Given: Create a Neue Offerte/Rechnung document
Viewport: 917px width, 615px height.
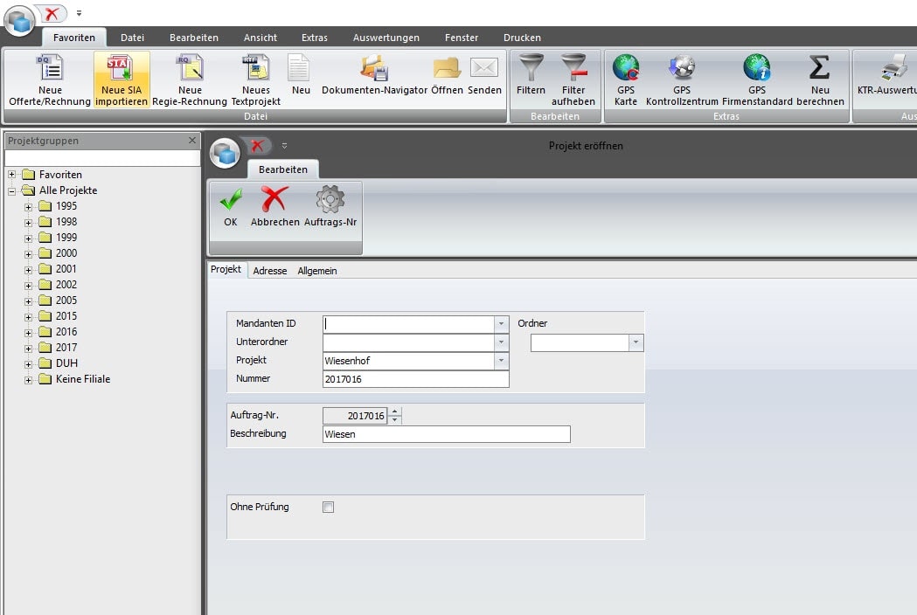Looking at the screenshot, I should coord(50,80).
